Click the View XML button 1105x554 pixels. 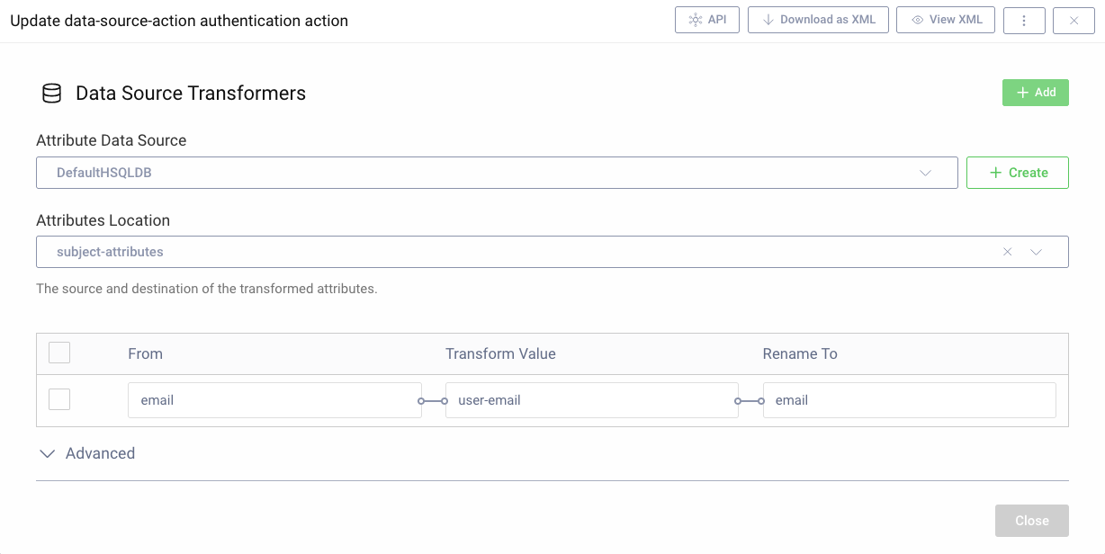click(x=945, y=19)
